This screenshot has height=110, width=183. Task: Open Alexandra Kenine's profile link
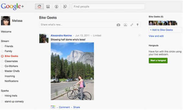point(61,35)
